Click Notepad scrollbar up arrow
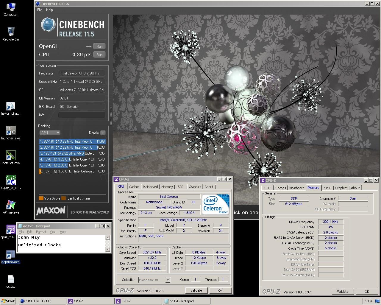 [108, 237]
